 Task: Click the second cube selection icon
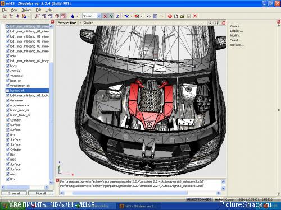pyautogui.click(x=50, y=16)
